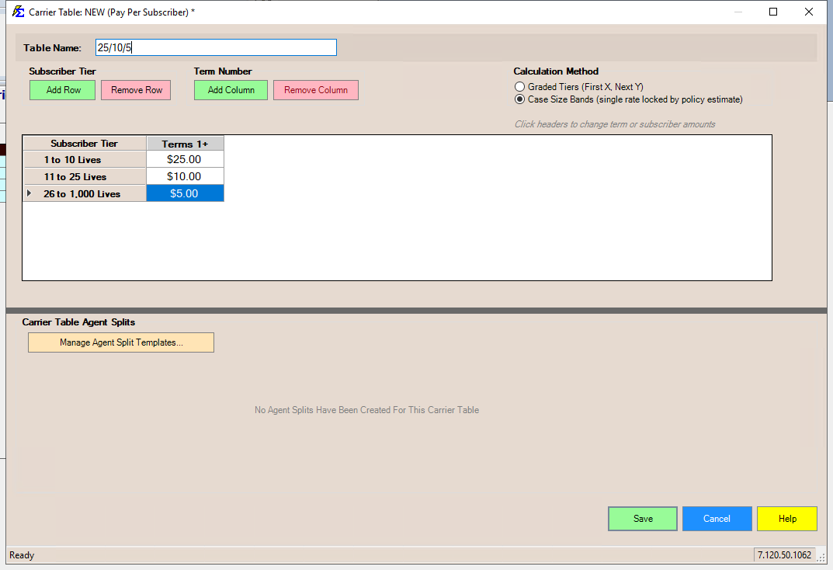Select the $25.00 rate cell

185,160
